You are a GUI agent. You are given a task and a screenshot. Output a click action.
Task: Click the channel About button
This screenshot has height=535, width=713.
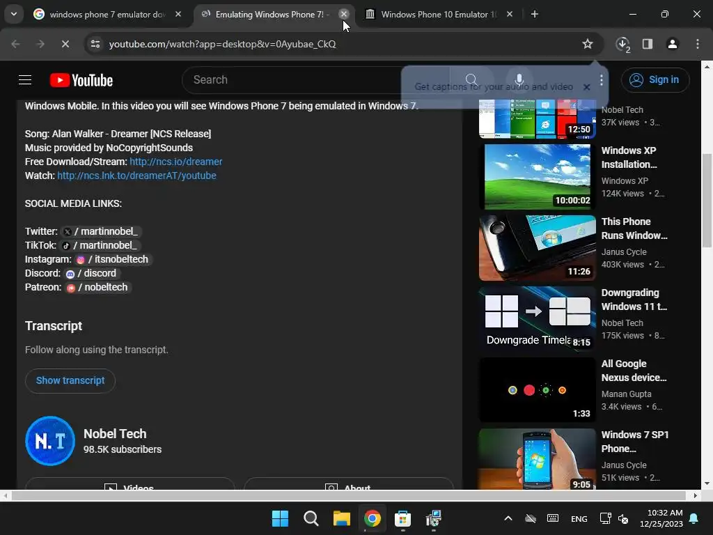point(349,485)
